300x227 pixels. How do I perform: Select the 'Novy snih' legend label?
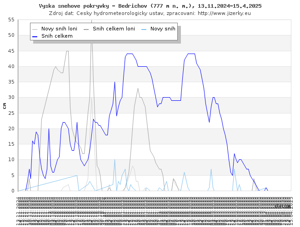pos(163,29)
